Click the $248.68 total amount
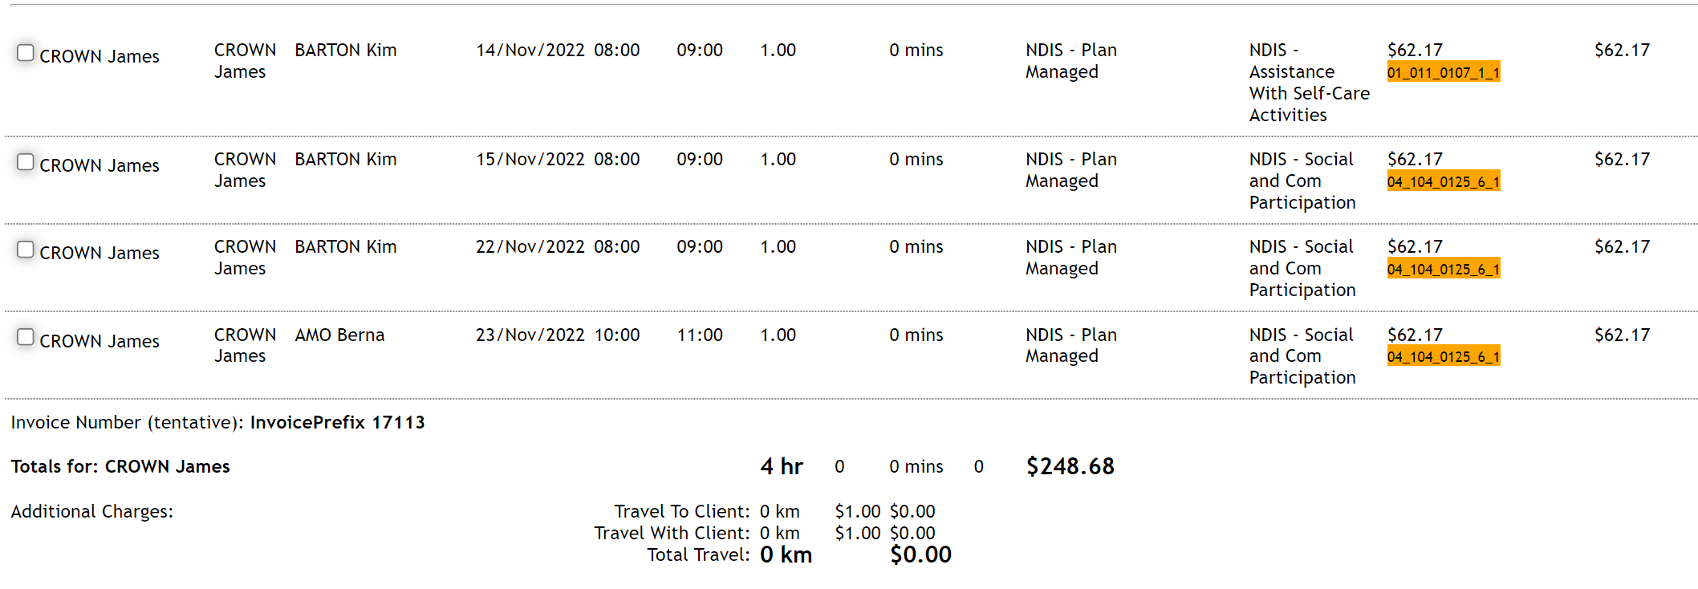 click(1070, 467)
